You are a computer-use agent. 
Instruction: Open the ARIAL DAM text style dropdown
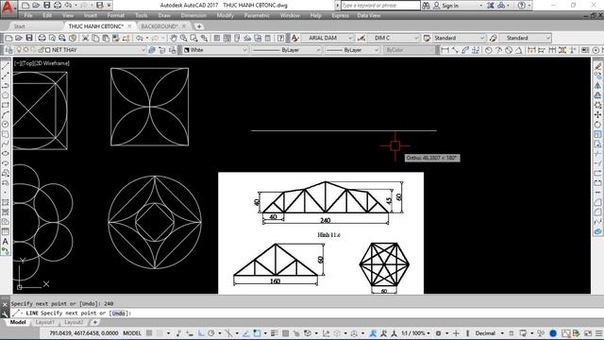(x=350, y=38)
